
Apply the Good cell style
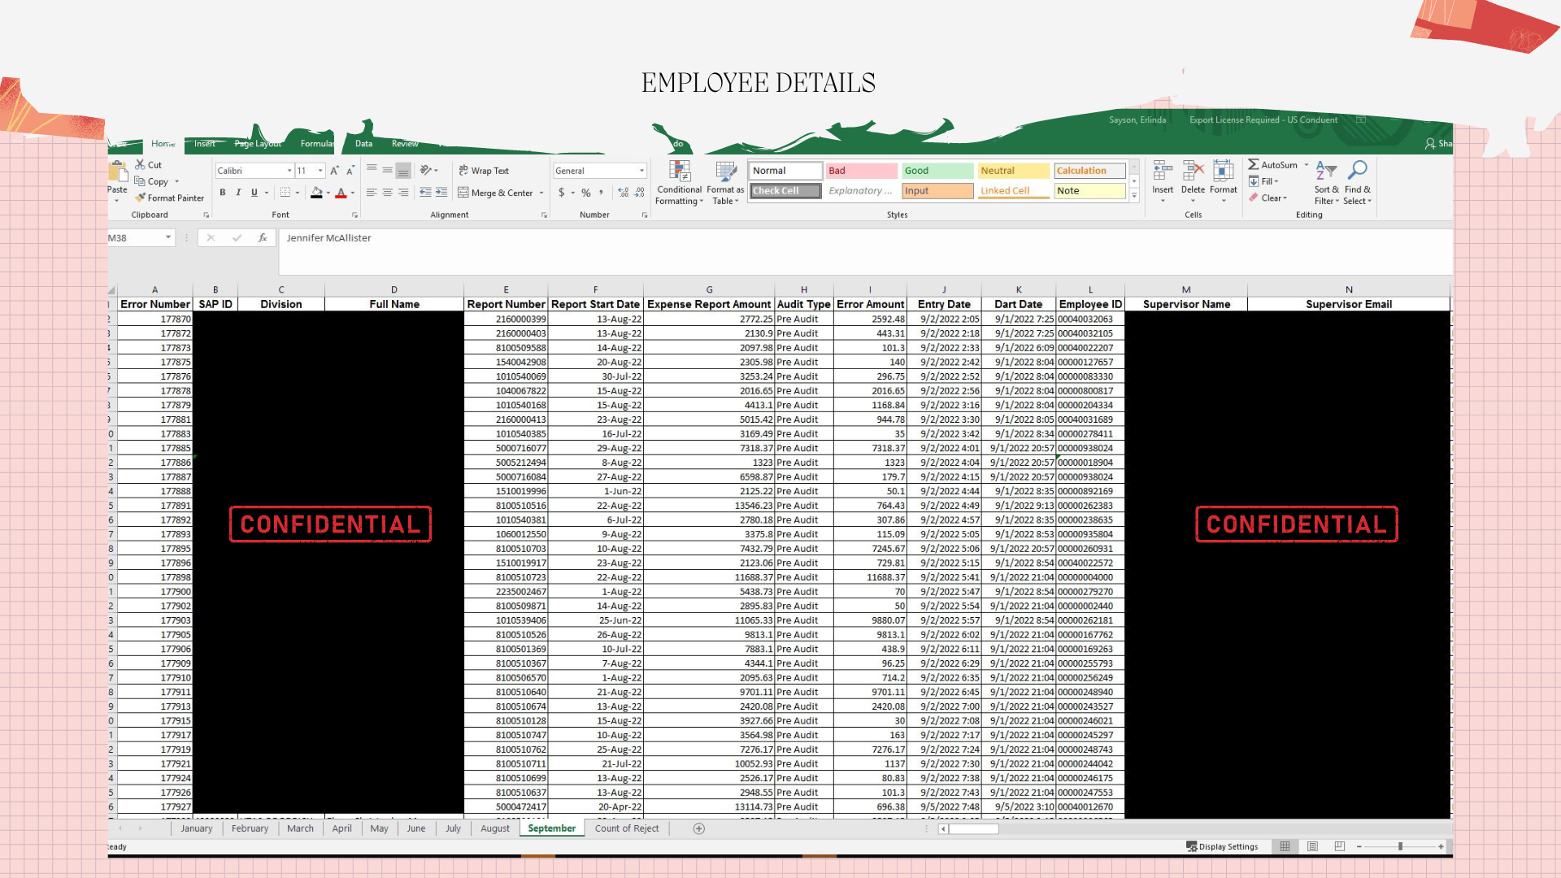pyautogui.click(x=937, y=171)
